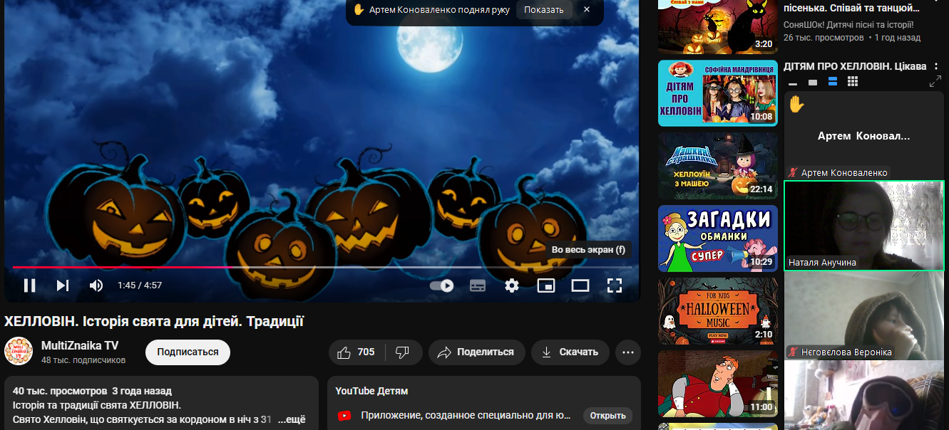This screenshot has height=430, width=949.
Task: Click the 40 тыс. просмотров 3 года назад line
Action: [x=92, y=391]
